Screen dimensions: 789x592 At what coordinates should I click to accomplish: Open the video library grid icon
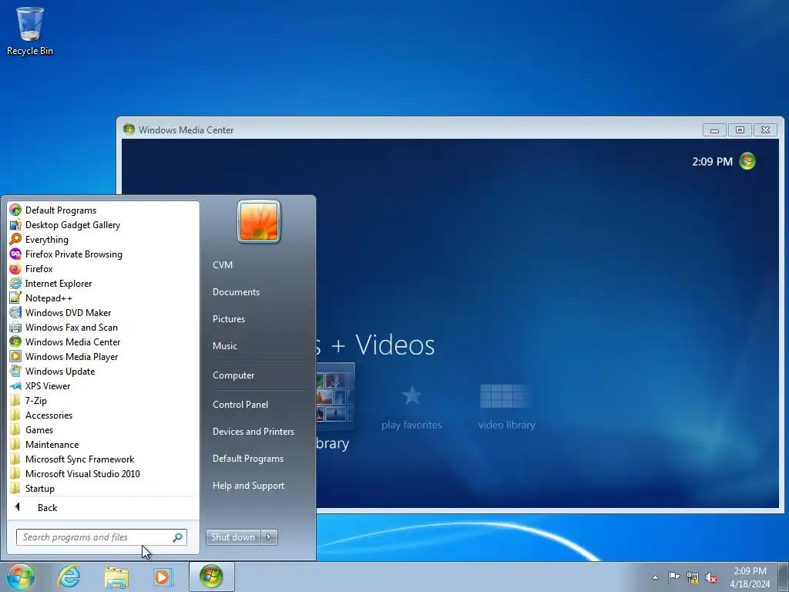[505, 395]
